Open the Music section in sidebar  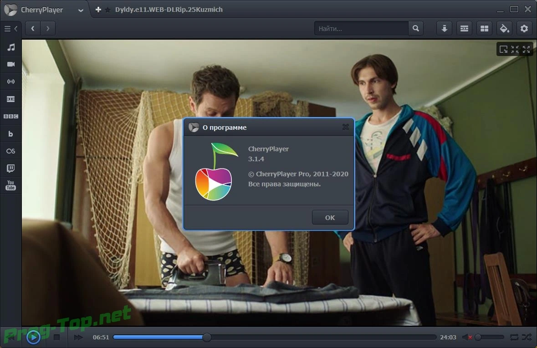[11, 47]
